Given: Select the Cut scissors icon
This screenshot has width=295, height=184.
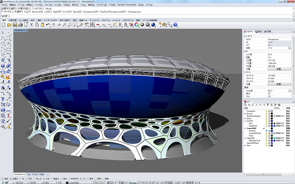Looking at the screenshot, I should pyautogui.click(x=32, y=25).
